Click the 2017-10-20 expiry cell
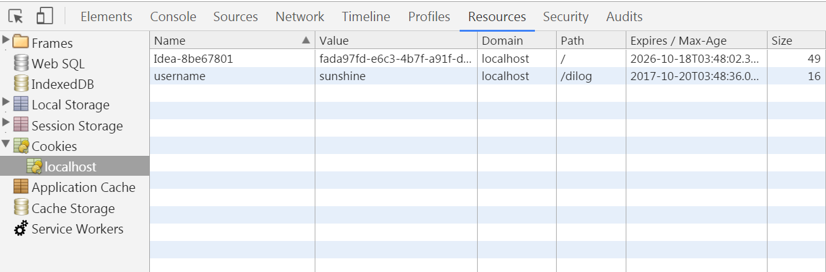 (696, 76)
